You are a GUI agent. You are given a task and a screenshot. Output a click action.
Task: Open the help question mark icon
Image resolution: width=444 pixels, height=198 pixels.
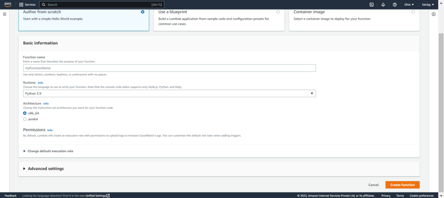395,4
